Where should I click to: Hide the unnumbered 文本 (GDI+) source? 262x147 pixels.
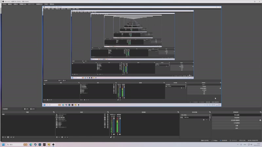coord(105,119)
